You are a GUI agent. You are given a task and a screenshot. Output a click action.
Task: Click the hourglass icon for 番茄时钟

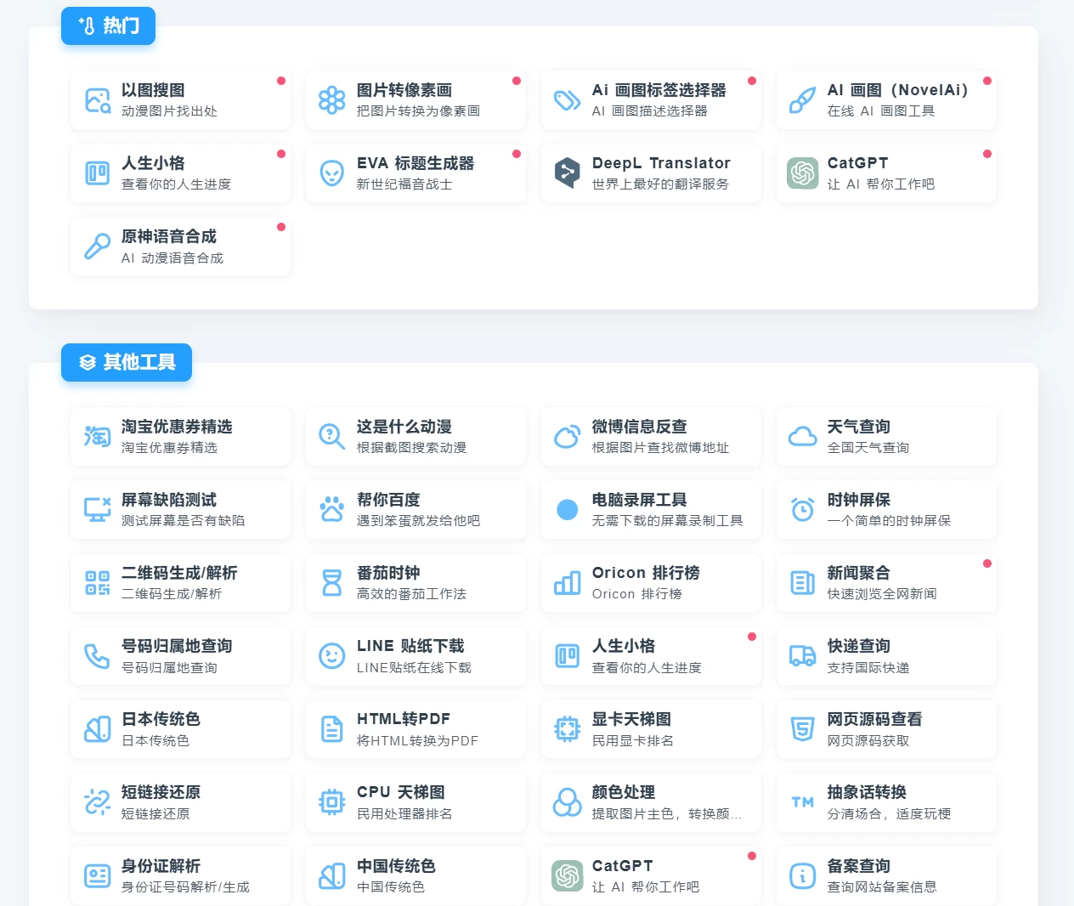click(x=331, y=583)
